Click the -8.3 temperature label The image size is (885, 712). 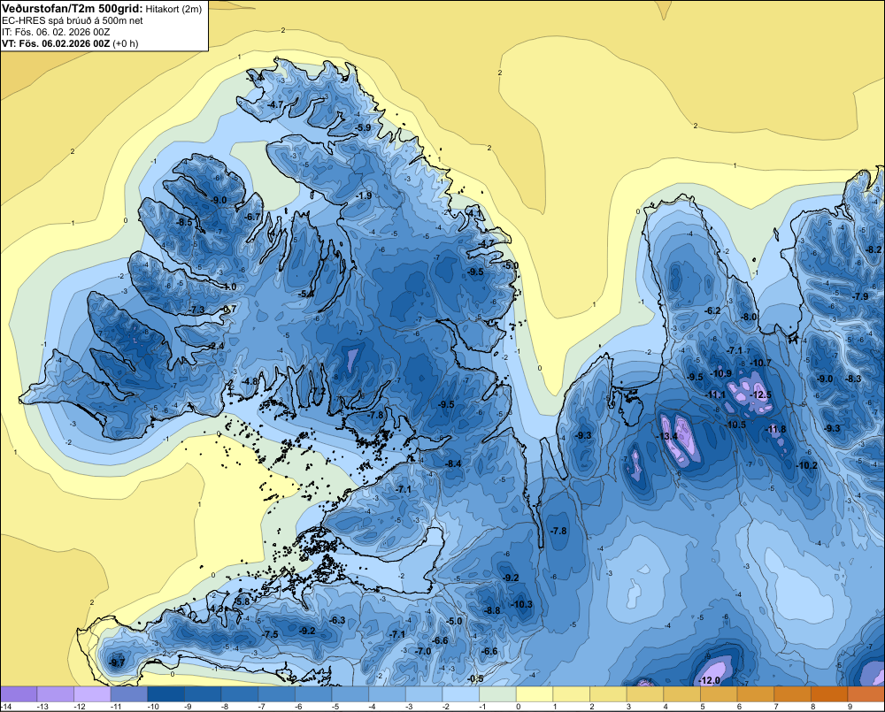853,379
